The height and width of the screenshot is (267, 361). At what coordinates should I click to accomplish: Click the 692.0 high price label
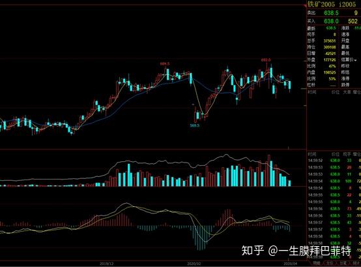pos(265,60)
